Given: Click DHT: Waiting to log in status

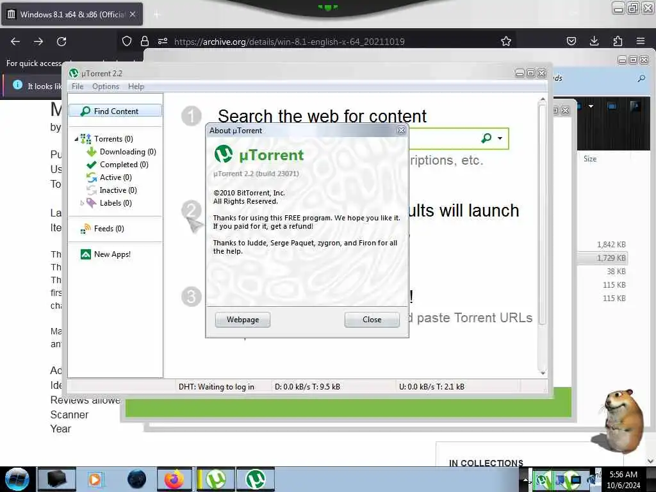Looking at the screenshot, I should [x=217, y=386].
